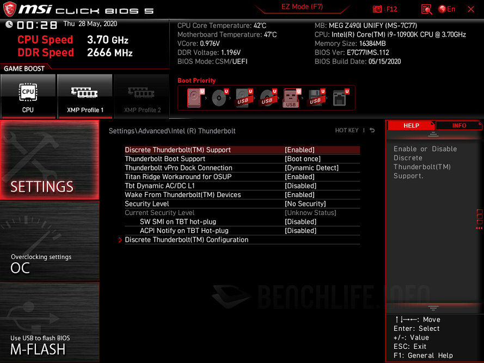Image resolution: width=484 pixels, height=363 pixels.
Task: Select the XMP Profile 1 tab
Action: tap(85, 96)
